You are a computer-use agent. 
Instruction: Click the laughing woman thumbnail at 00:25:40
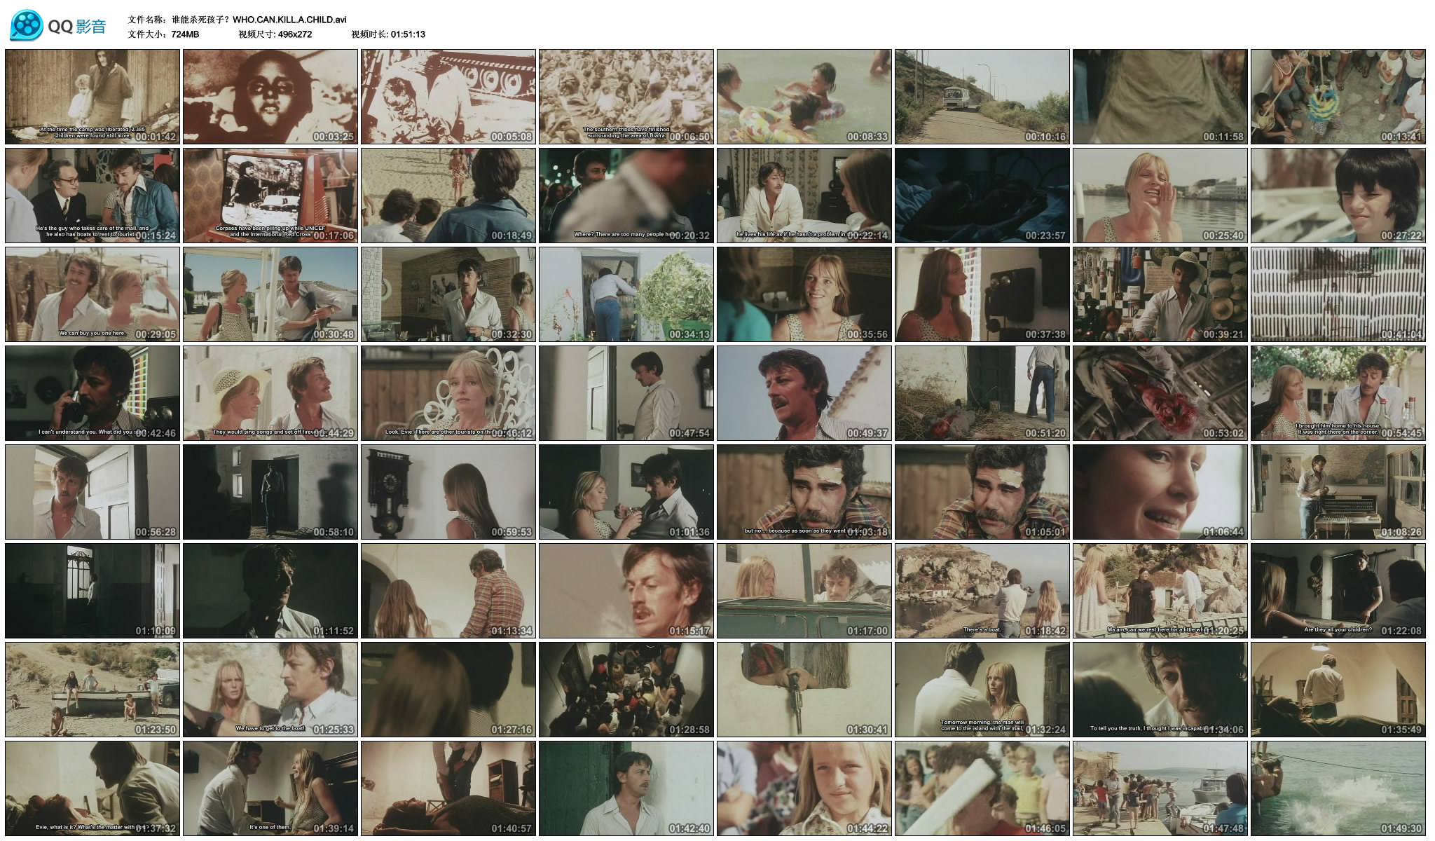click(x=1160, y=196)
